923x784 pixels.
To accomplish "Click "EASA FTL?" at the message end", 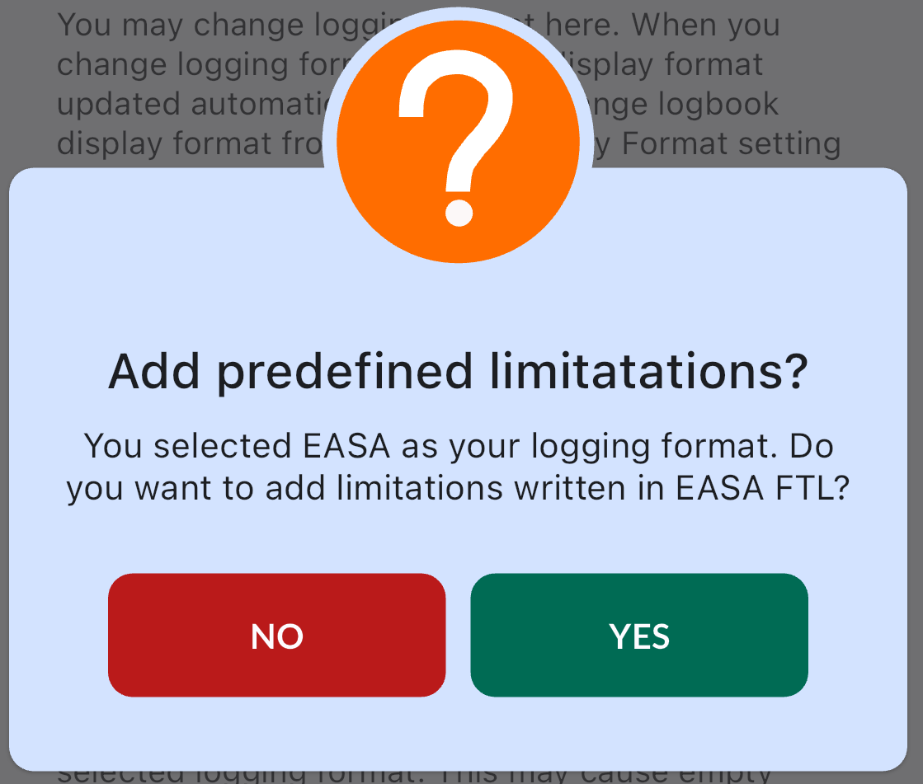I will (x=761, y=488).
